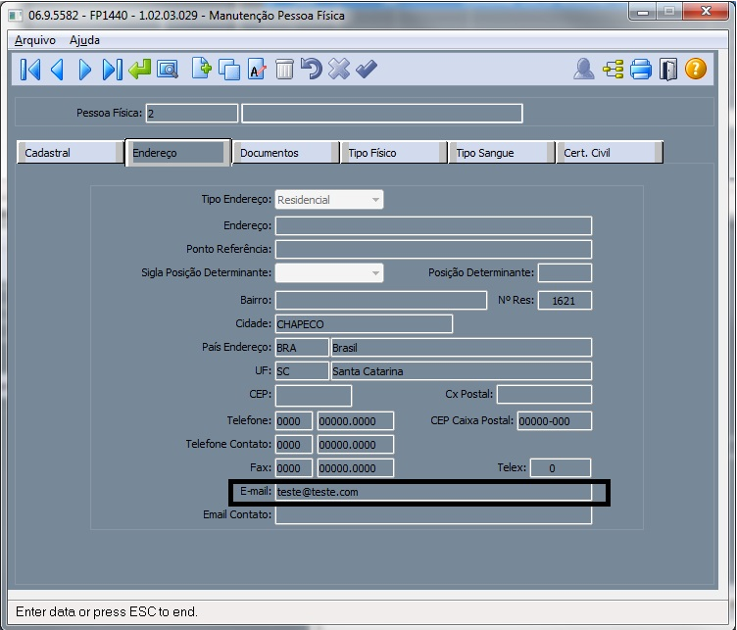Image resolution: width=737 pixels, height=630 pixels.
Task: Click the Brasil country name field
Action: click(461, 347)
